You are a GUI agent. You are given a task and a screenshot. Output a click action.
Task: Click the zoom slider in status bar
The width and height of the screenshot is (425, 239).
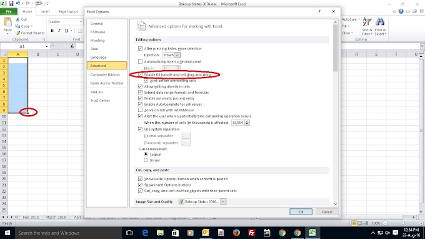403,223
